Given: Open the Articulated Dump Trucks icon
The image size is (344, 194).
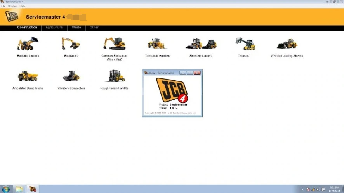Looking at the screenshot, I should point(28,76).
